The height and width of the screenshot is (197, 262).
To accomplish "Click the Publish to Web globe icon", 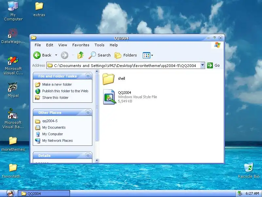I will tap(38, 91).
